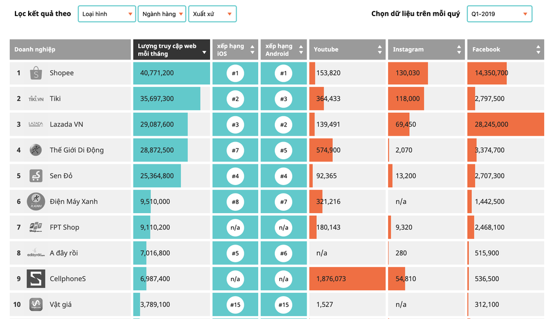Sort by Lượng truy cập web mỗi tháng
Viewport: 551px width, 319px height.
click(171, 49)
